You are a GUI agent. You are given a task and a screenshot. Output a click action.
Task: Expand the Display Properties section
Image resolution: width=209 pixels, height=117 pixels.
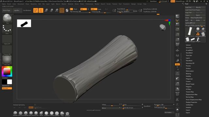click(191, 102)
